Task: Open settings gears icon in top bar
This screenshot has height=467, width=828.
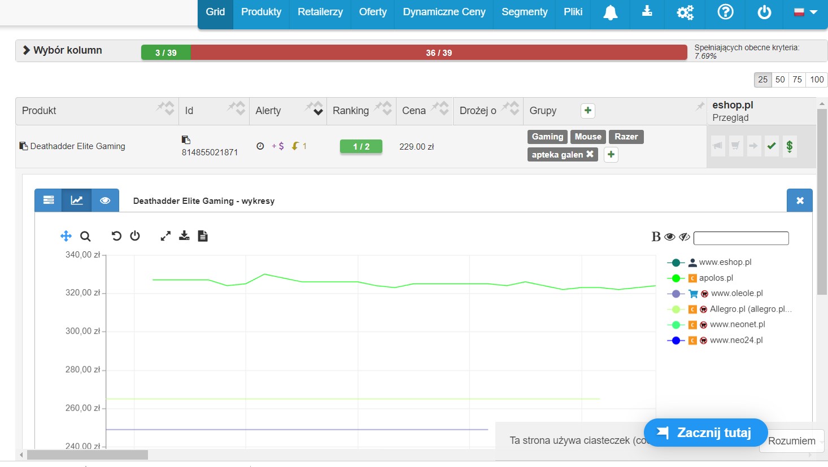Action: point(685,12)
